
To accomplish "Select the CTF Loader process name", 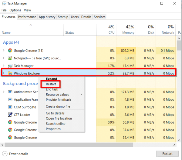I will [22, 115].
